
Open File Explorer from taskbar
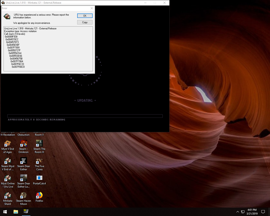click(x=16, y=212)
